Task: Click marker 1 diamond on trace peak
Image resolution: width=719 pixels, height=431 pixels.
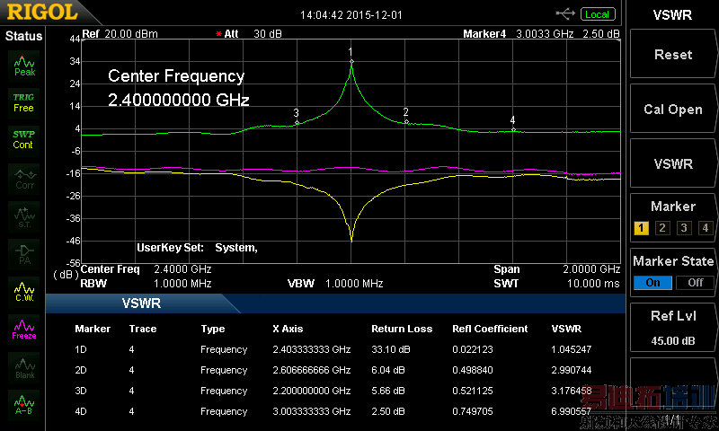Action: pos(351,61)
